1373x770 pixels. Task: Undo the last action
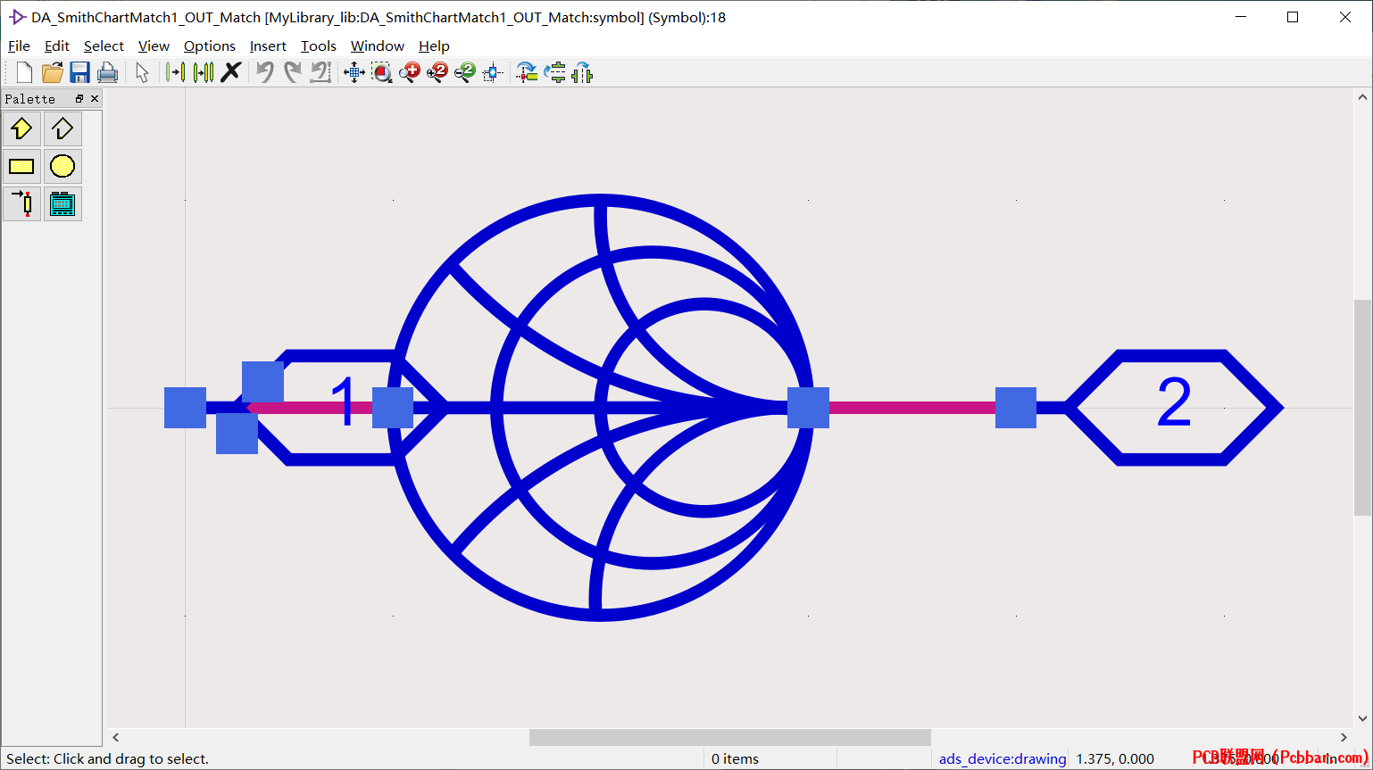tap(265, 72)
